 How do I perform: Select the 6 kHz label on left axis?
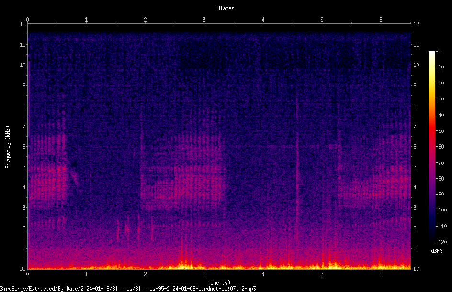24,146
